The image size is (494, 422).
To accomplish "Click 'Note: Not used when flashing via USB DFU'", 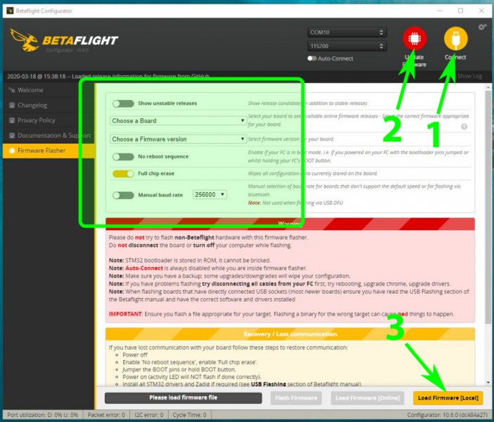I will (x=295, y=203).
